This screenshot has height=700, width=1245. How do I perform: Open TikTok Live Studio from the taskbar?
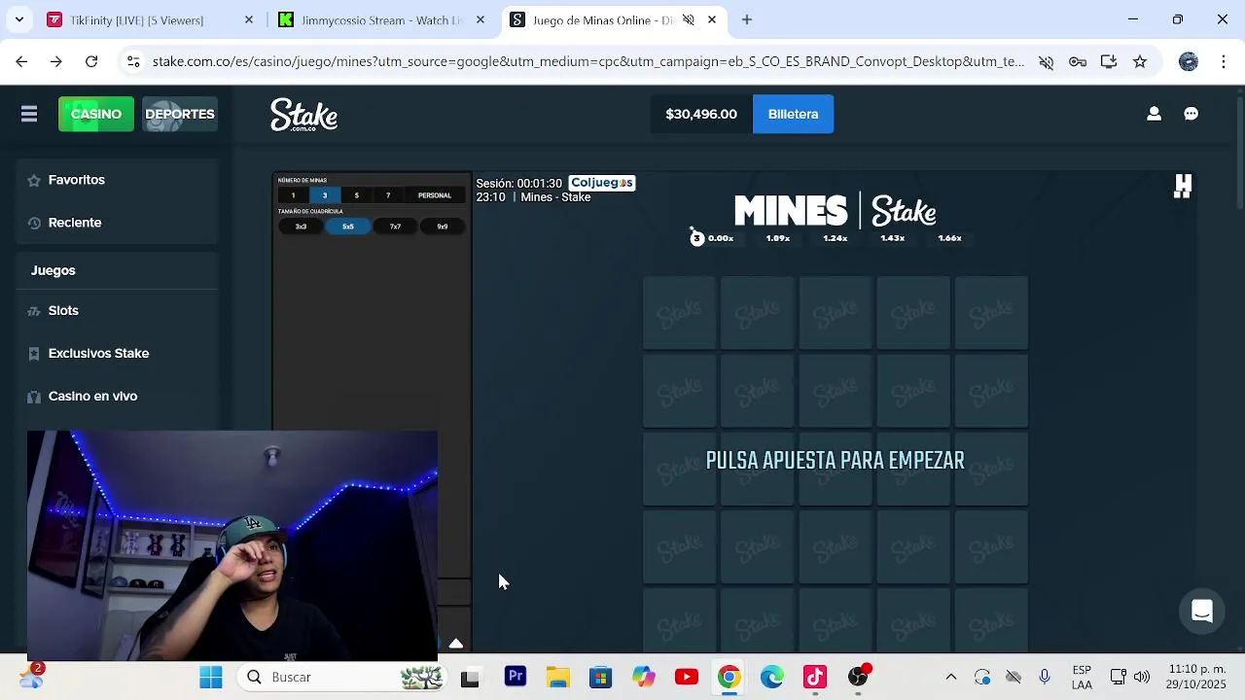pyautogui.click(x=815, y=677)
